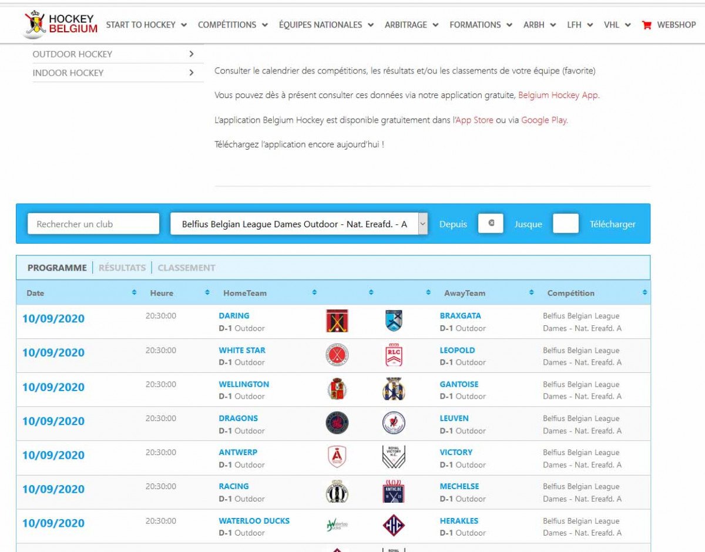This screenshot has height=552, width=705.
Task: Open the BRAXGATA team link
Action: (x=460, y=315)
